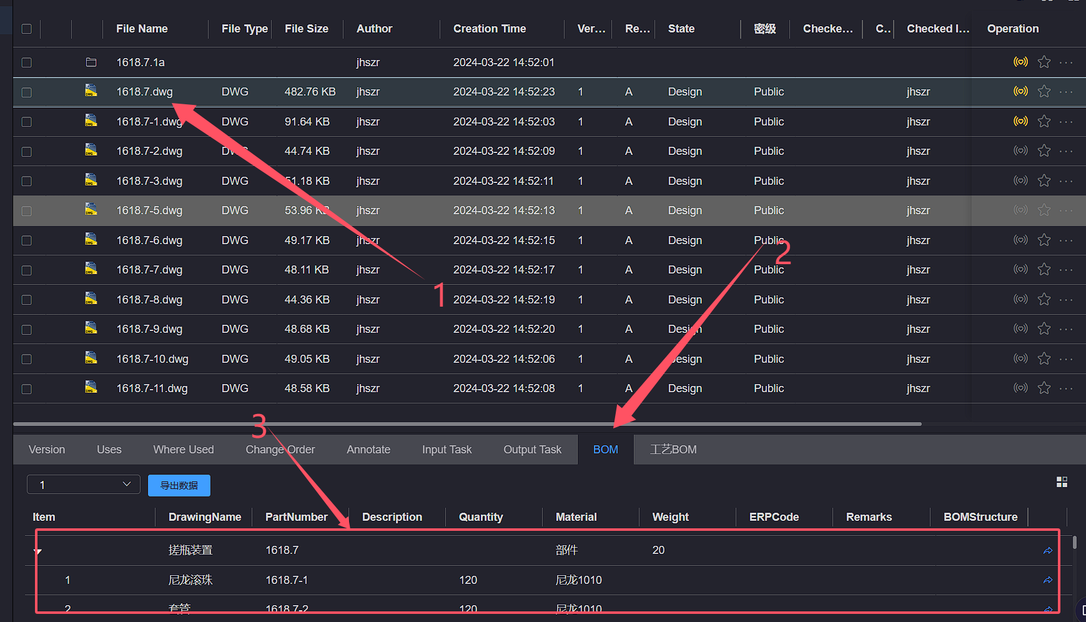
Task: Tick checkbox for 1618.7-11.dwg
Action: 27,389
